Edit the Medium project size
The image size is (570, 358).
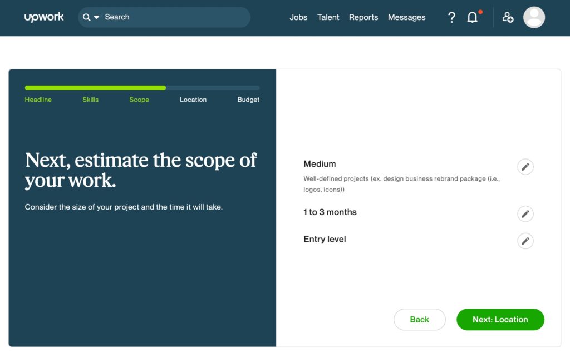click(x=525, y=167)
